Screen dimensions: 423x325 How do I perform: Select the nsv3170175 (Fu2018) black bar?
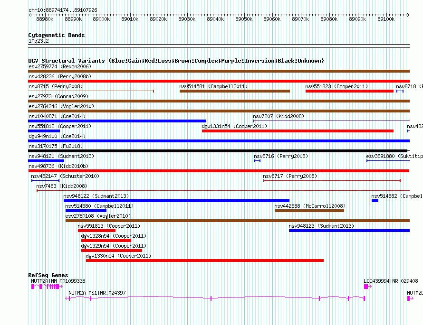pyautogui.click(x=218, y=151)
